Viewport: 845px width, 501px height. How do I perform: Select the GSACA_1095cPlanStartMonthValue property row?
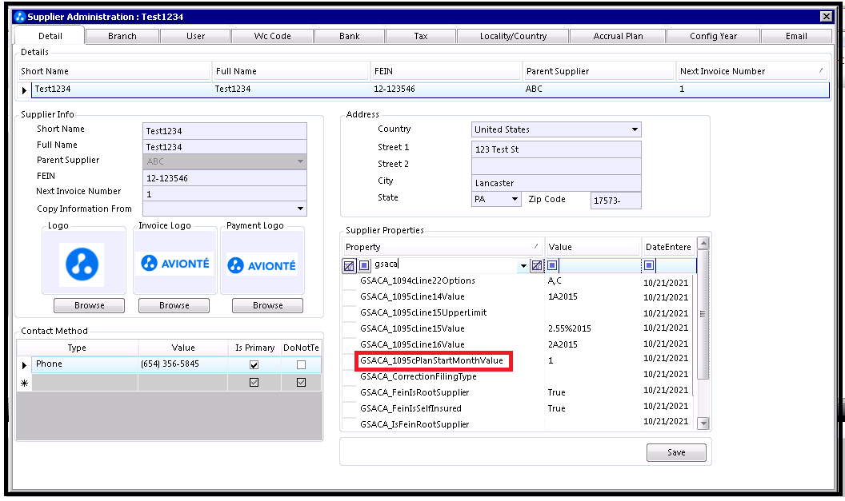click(433, 360)
